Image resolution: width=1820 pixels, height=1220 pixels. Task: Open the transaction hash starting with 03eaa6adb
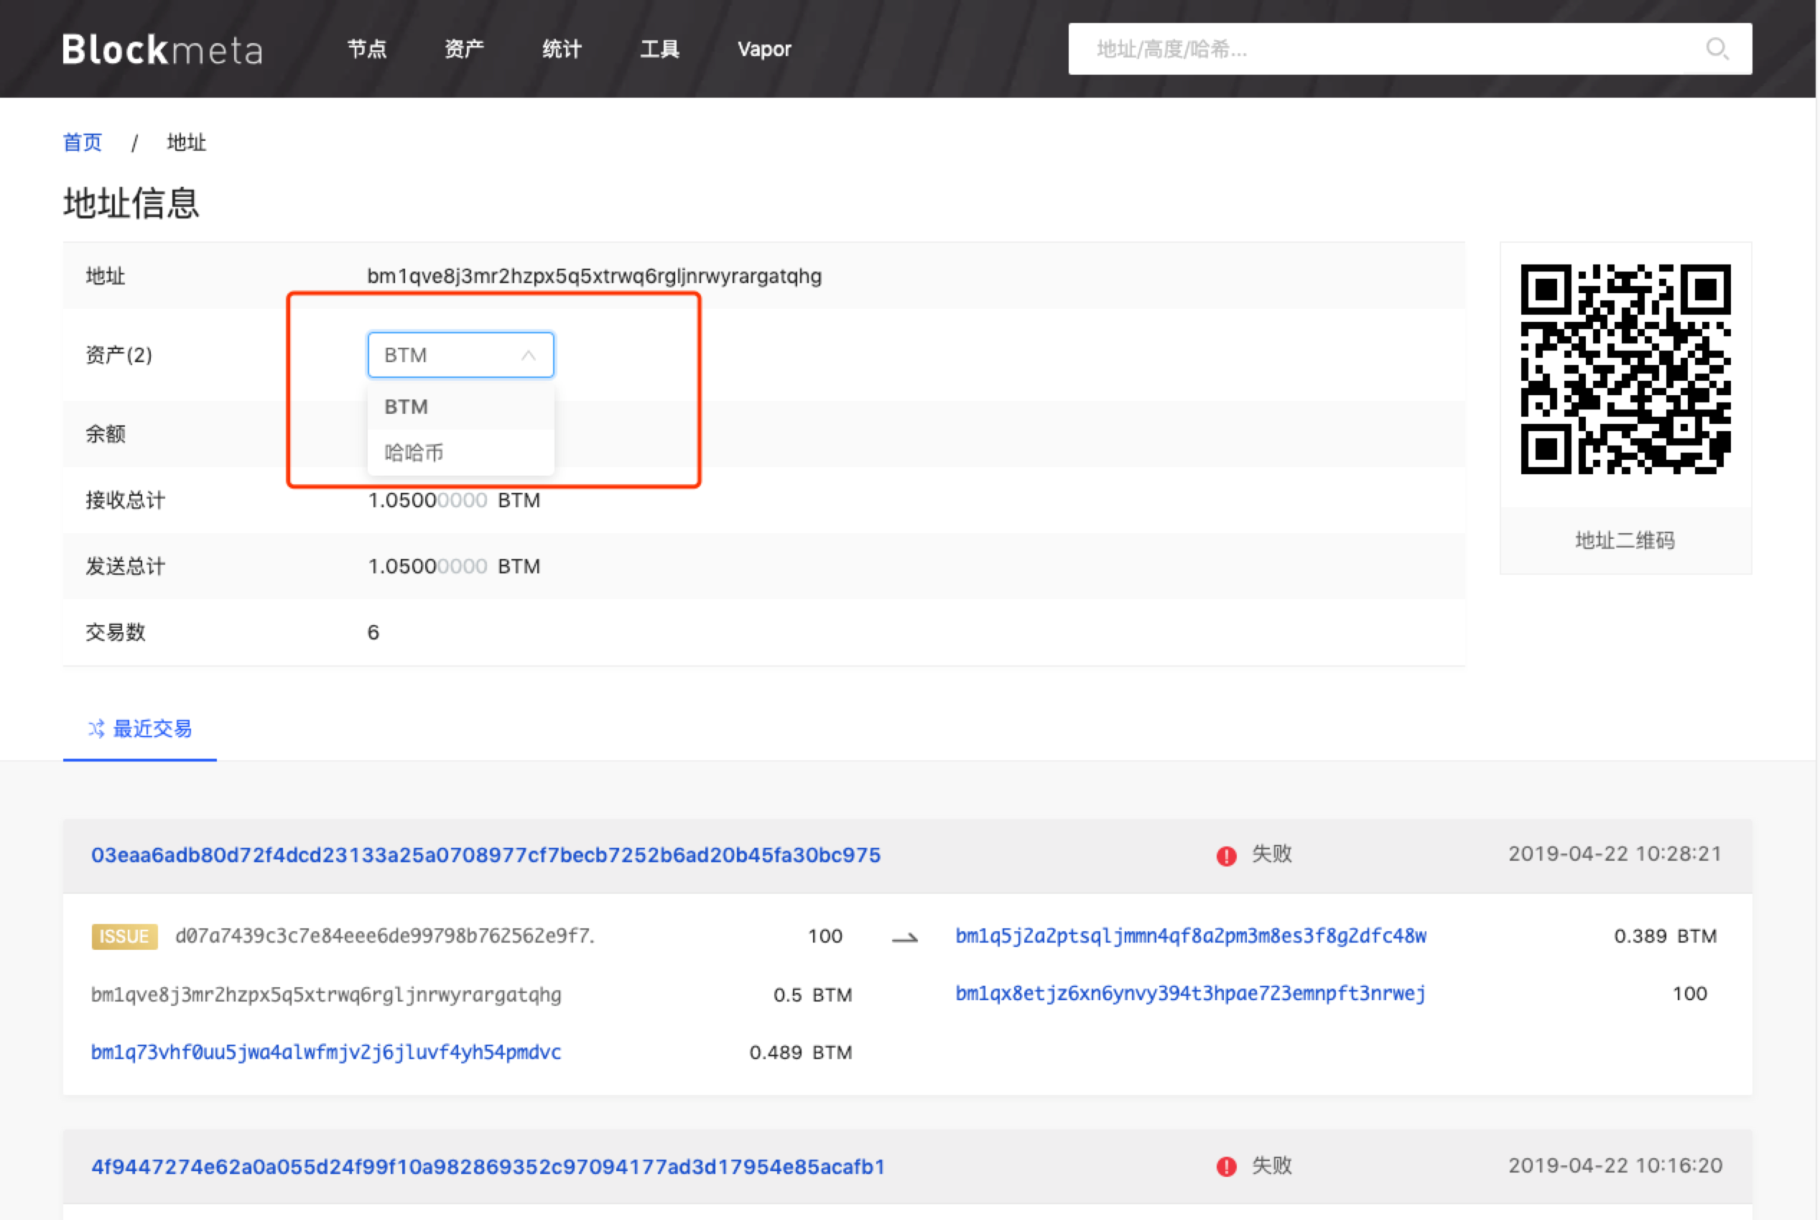tap(486, 855)
